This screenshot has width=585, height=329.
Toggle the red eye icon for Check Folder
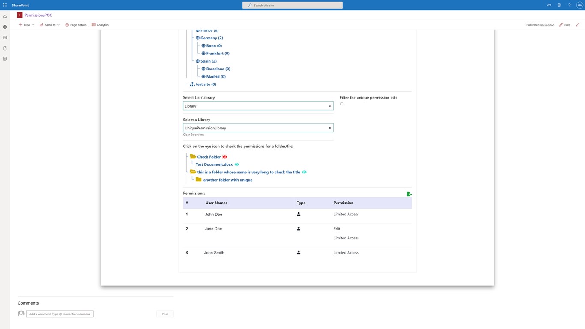coord(225,157)
